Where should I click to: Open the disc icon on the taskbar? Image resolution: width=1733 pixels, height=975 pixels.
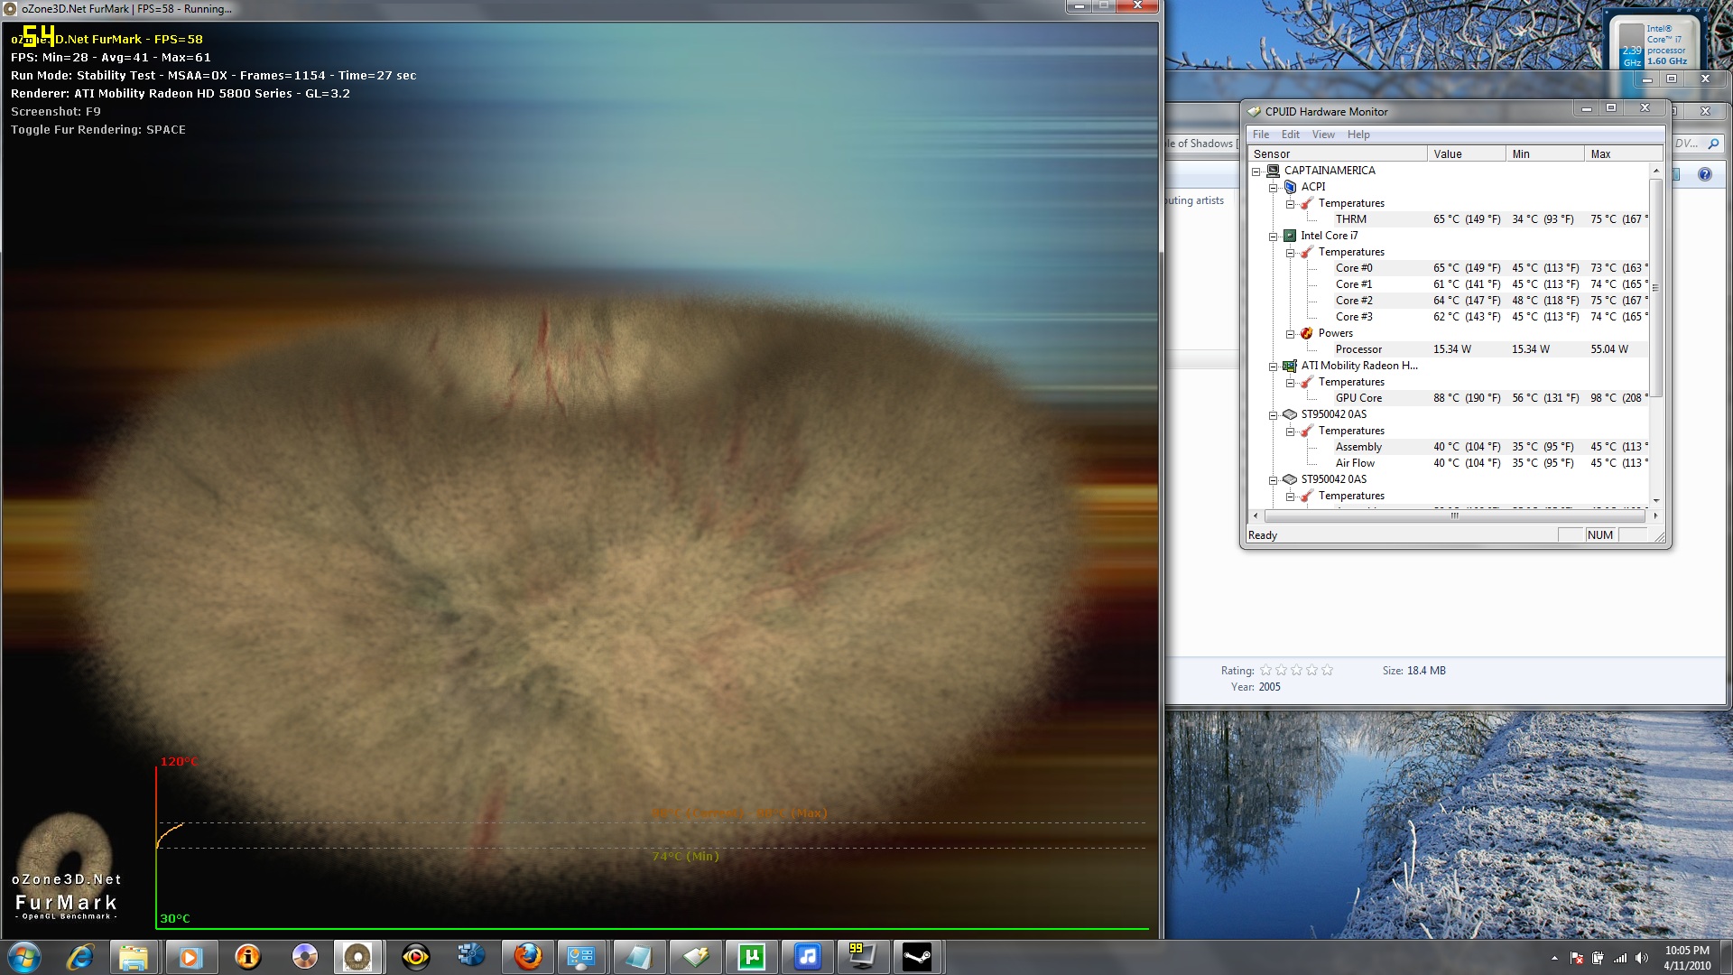click(304, 957)
